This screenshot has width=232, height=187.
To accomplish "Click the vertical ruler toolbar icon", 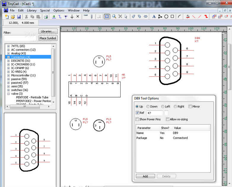I will 92,16.
